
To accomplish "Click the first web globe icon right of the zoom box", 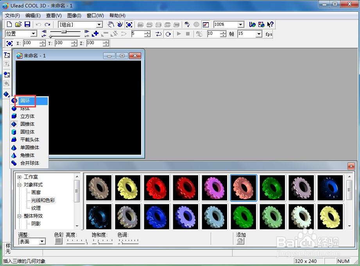I will [x=253, y=24].
